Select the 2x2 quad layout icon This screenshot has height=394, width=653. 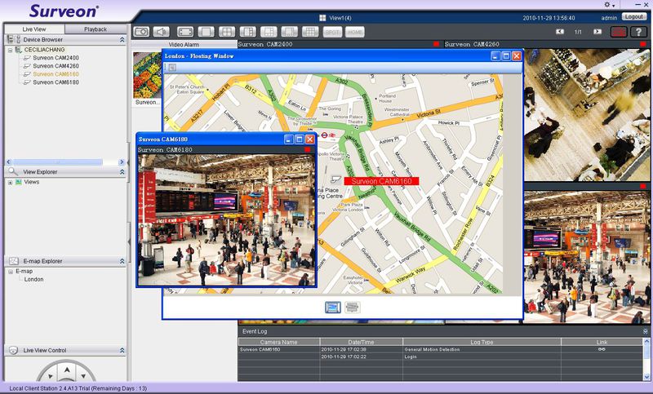pos(227,32)
